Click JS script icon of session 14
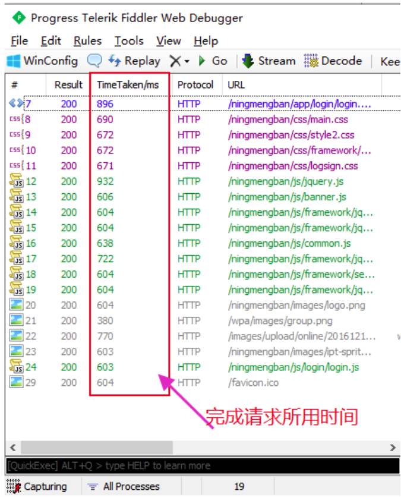The width and height of the screenshot is (401, 497). [x=16, y=212]
